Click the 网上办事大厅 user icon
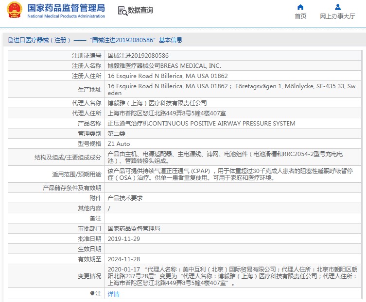 337,7
